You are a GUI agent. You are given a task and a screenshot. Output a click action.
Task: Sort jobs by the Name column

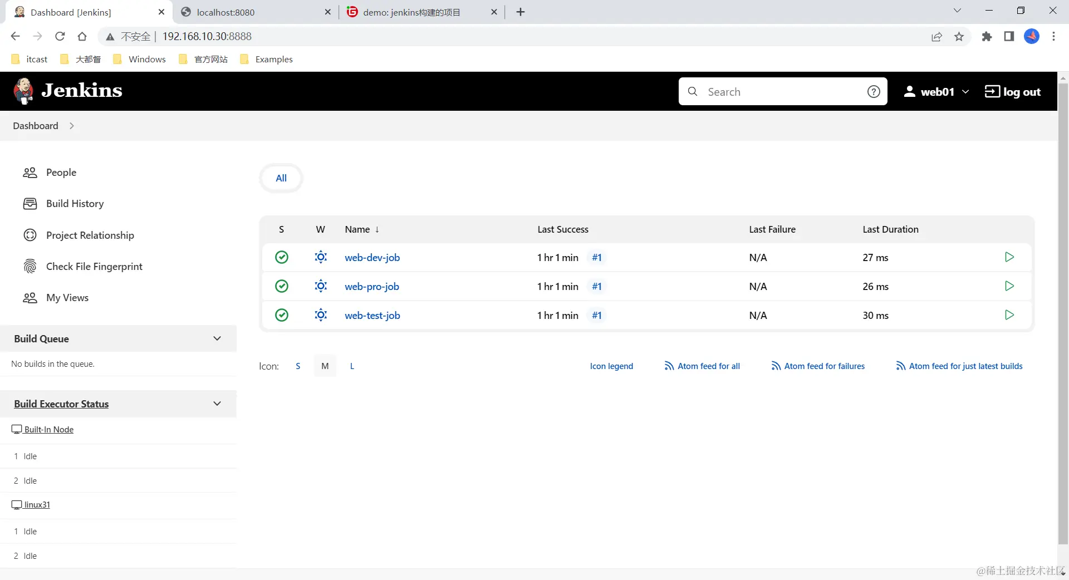point(362,229)
